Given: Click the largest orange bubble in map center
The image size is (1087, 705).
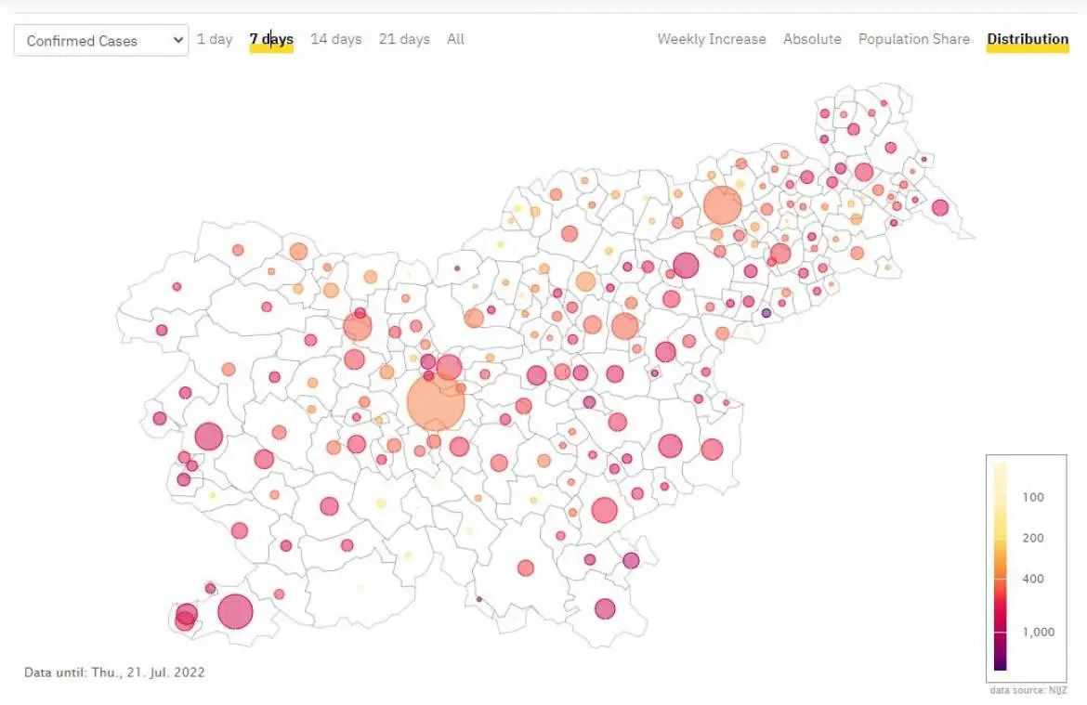Looking at the screenshot, I should (436, 402).
